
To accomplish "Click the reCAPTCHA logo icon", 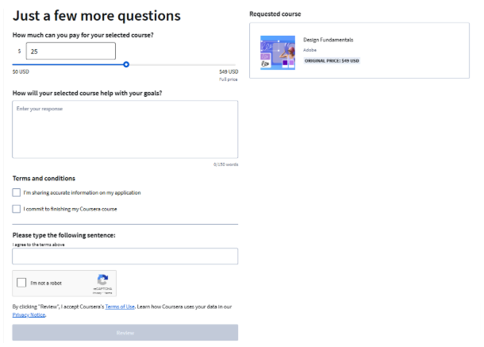I will 102,280.
